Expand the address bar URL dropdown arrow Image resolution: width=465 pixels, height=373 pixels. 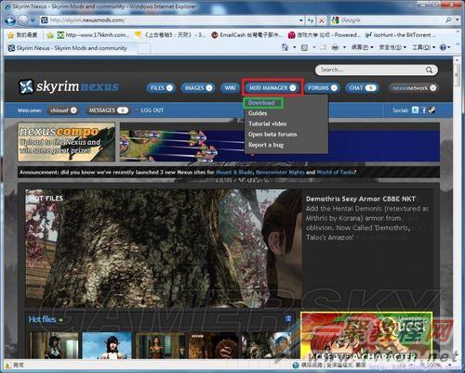click(x=301, y=20)
